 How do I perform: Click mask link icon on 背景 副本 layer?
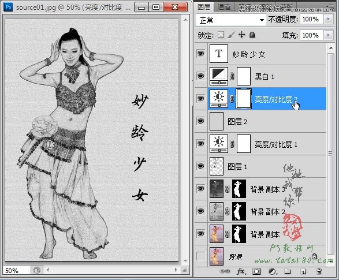click(227, 234)
